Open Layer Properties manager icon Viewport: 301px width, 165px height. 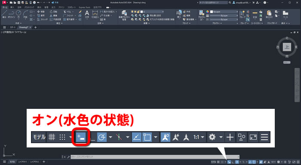point(124,15)
